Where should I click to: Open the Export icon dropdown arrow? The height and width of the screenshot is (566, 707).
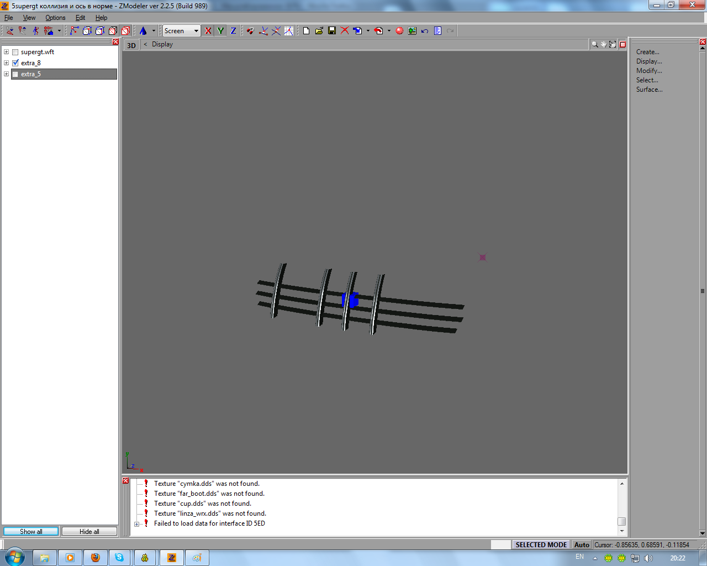point(389,31)
